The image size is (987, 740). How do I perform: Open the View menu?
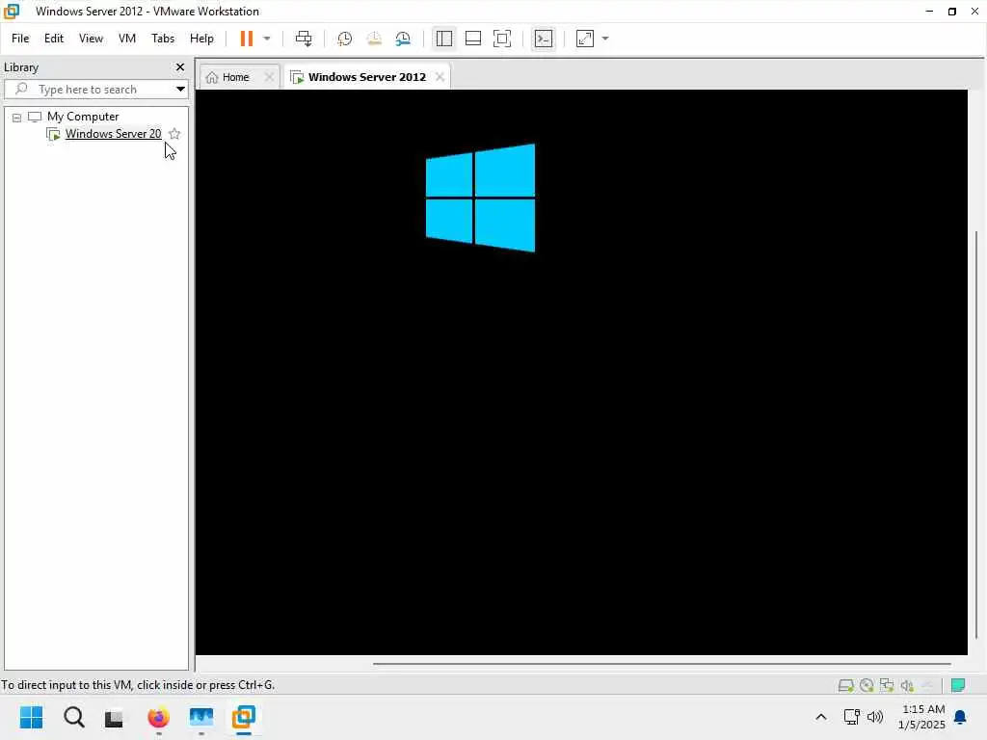click(x=91, y=39)
